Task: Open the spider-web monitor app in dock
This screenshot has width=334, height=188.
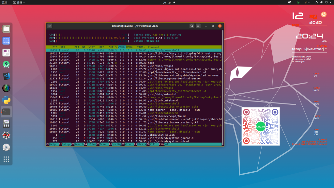Action: [6, 135]
